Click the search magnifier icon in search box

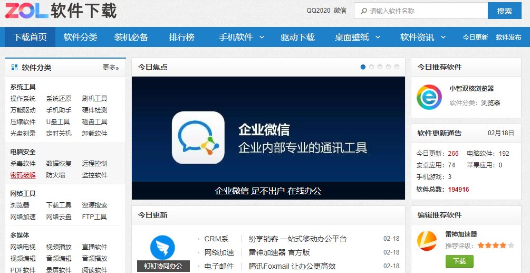[364, 11]
